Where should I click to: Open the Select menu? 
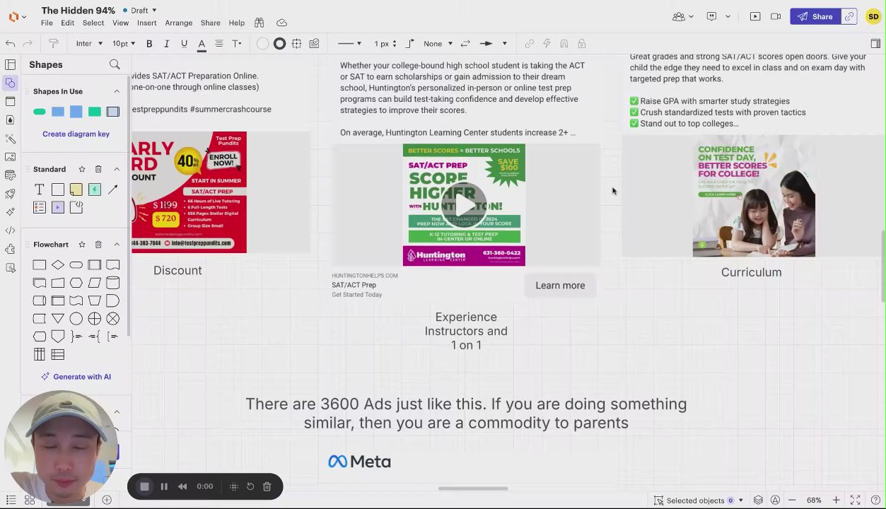[x=93, y=23]
